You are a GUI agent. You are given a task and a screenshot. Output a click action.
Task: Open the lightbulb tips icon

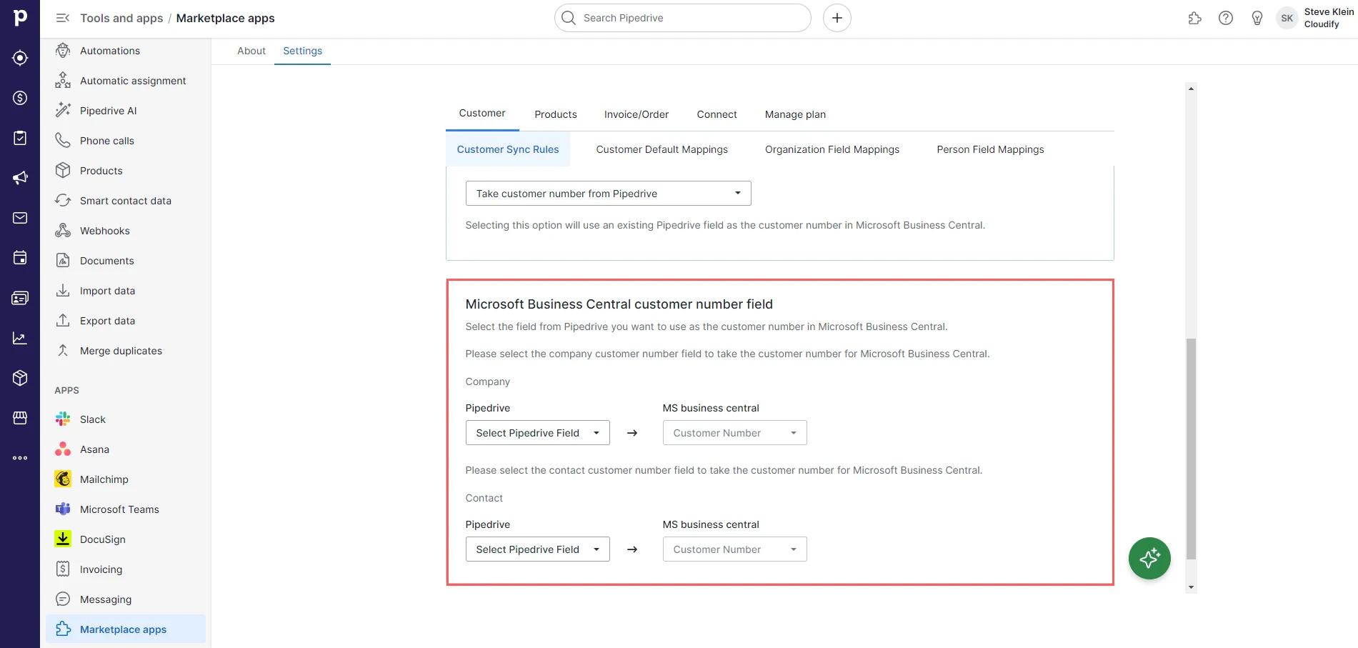(1257, 18)
